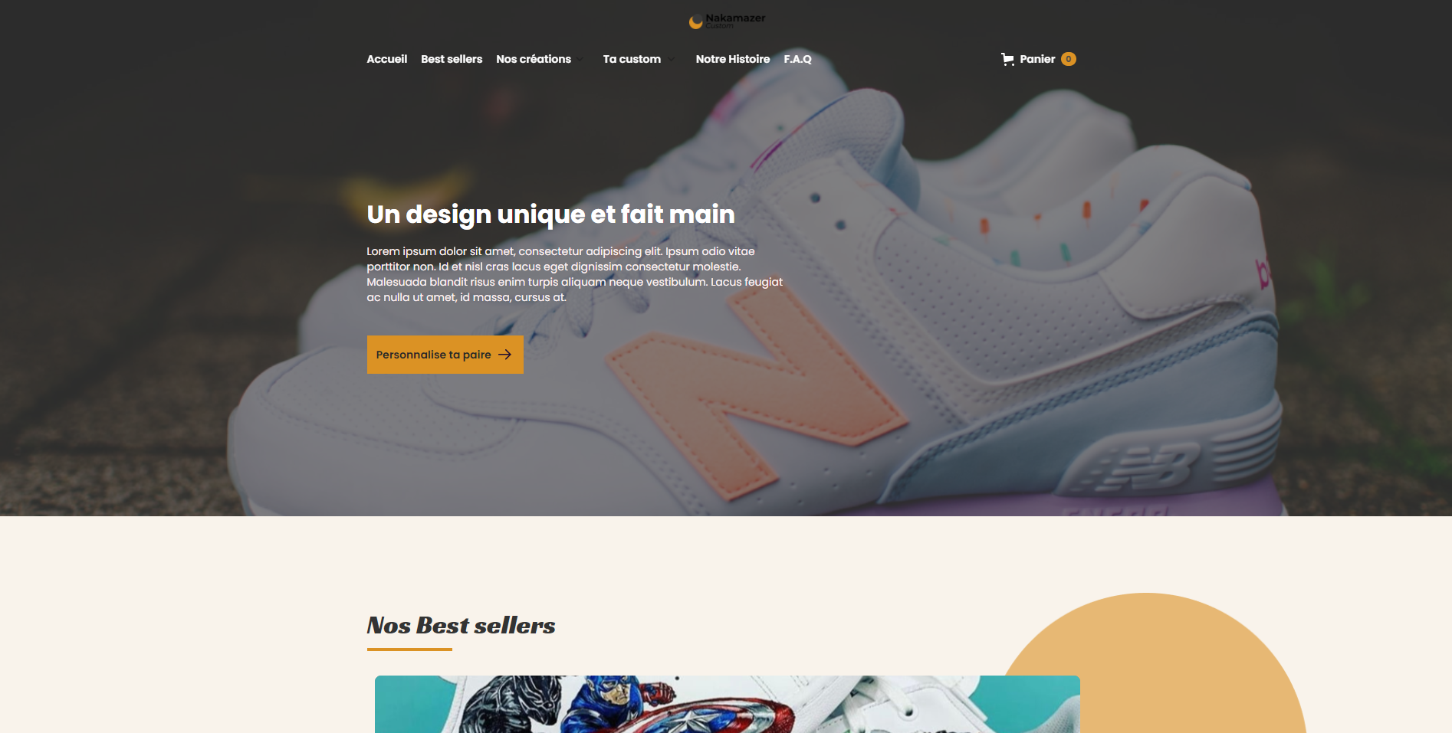Image resolution: width=1452 pixels, height=733 pixels.
Task: Click the Nos Best sellers heading
Action: pos(461,625)
